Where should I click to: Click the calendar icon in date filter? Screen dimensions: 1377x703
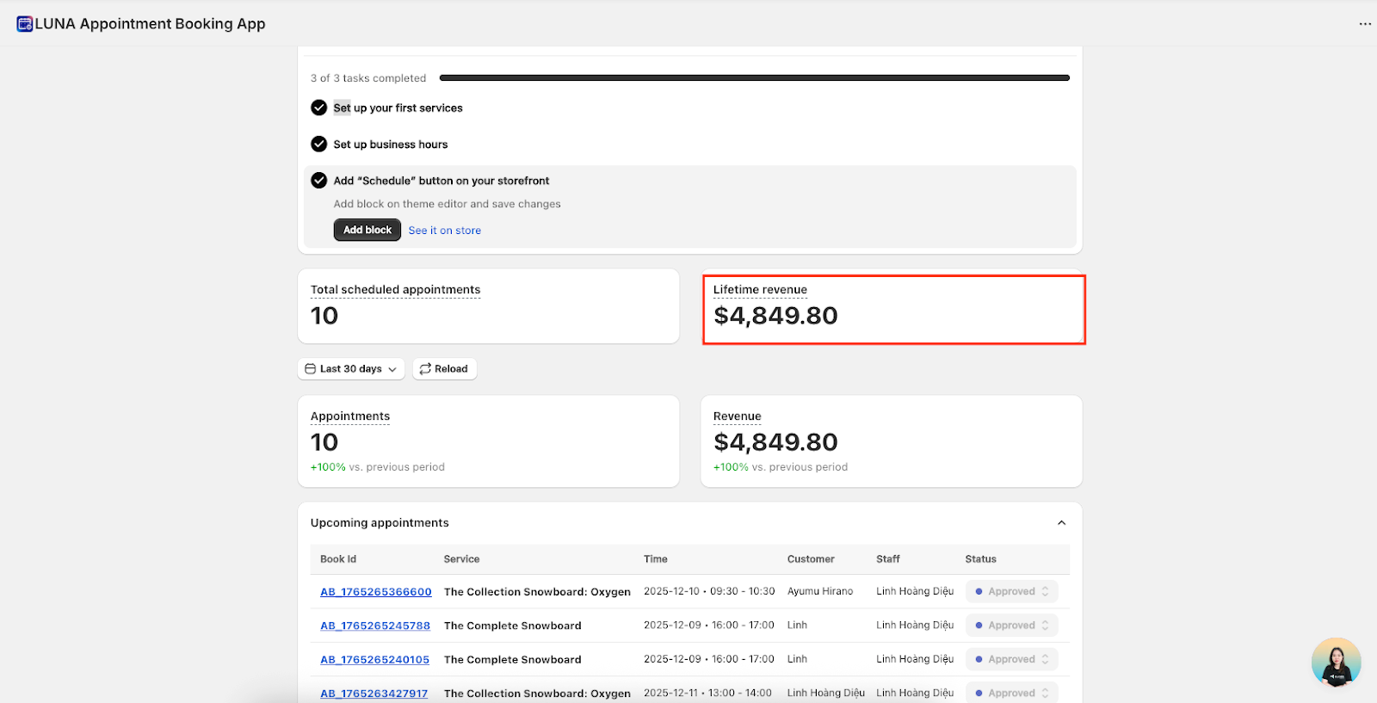click(311, 369)
